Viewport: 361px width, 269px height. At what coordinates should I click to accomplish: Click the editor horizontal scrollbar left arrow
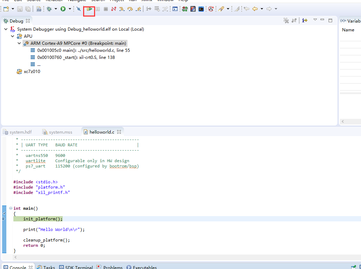pos(15,257)
